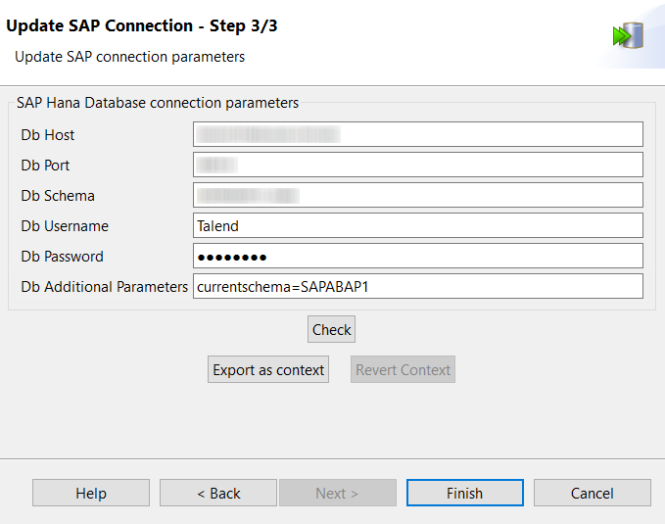This screenshot has height=524, width=665.
Task: Click the greyed-out Next > button
Action: (x=337, y=493)
